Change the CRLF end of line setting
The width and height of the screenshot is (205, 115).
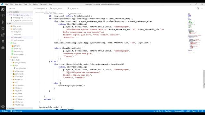coord(188,111)
